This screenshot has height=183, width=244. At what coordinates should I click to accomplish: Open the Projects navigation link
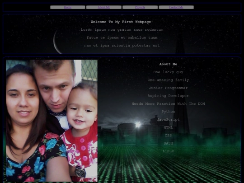click(x=140, y=7)
